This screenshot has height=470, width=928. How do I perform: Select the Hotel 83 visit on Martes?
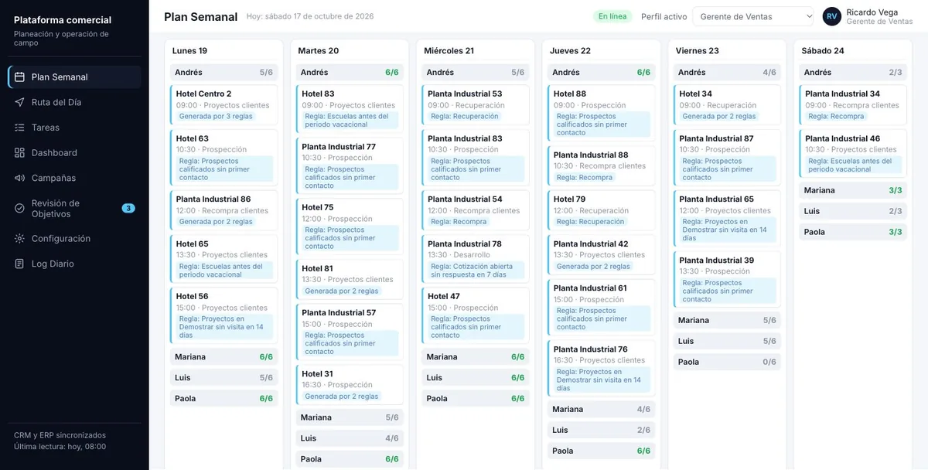(x=350, y=109)
